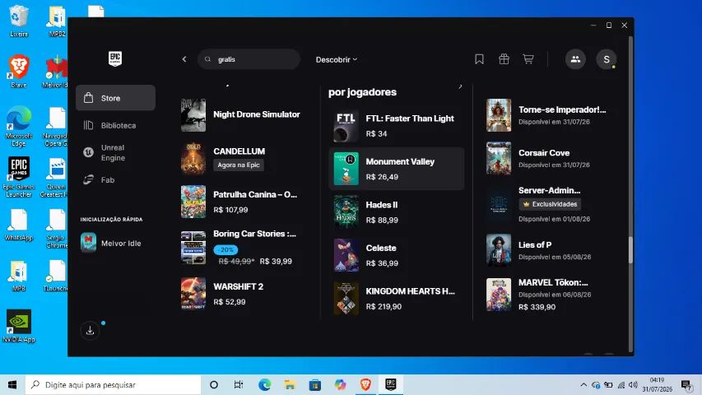Image resolution: width=702 pixels, height=395 pixels.
Task: Open FTL: Faster Than Light entry
Action: [x=397, y=126]
